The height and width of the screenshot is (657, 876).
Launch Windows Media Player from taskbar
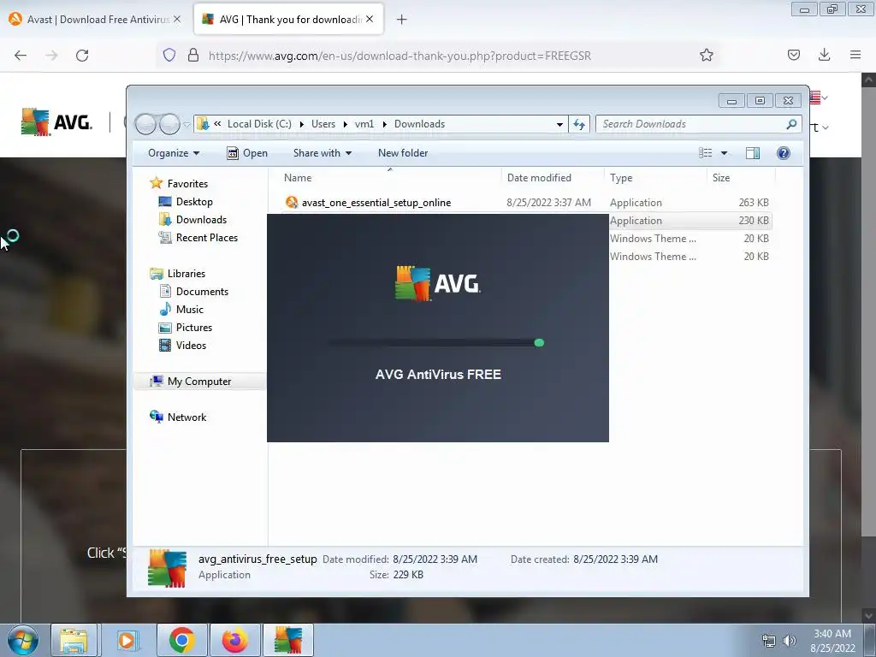pyautogui.click(x=127, y=640)
